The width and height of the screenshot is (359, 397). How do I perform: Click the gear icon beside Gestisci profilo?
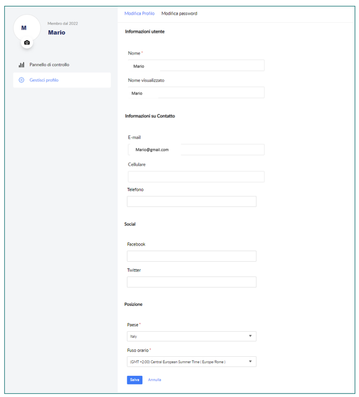pyautogui.click(x=22, y=80)
